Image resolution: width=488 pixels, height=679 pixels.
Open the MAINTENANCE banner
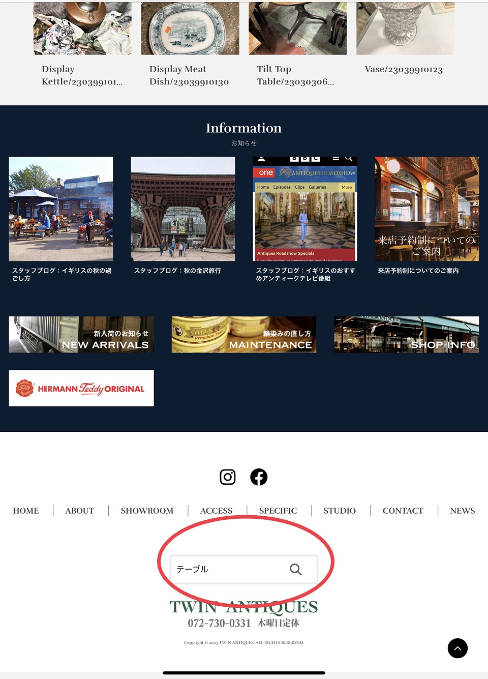[x=244, y=335]
